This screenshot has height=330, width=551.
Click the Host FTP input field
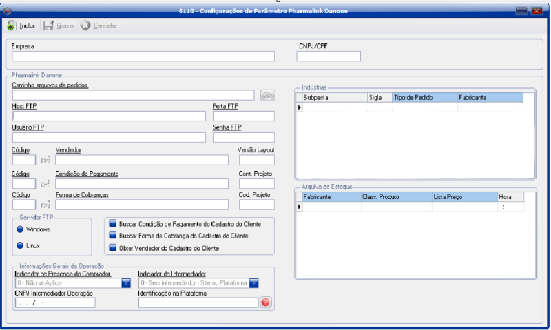109,116
